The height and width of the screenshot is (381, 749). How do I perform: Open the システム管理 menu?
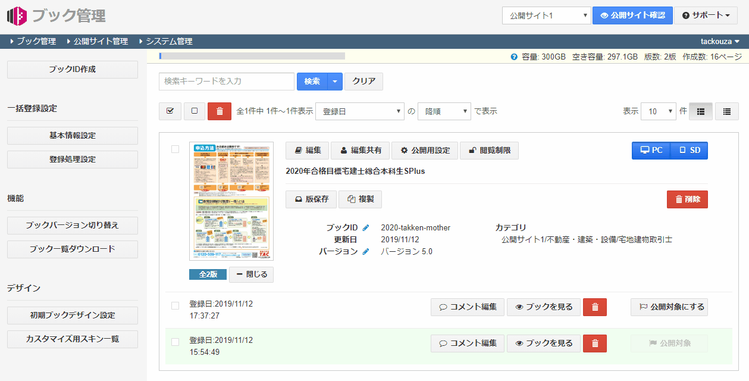(168, 42)
